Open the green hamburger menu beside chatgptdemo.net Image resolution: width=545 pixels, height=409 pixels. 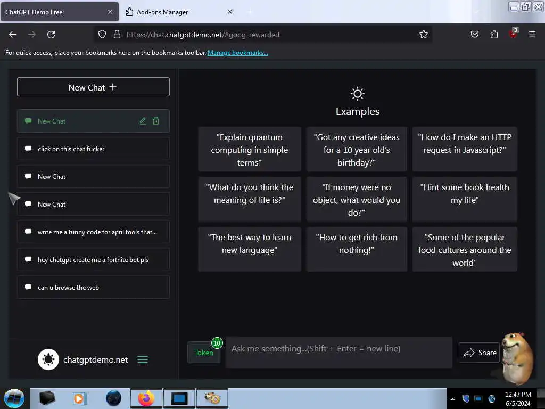pos(143,359)
